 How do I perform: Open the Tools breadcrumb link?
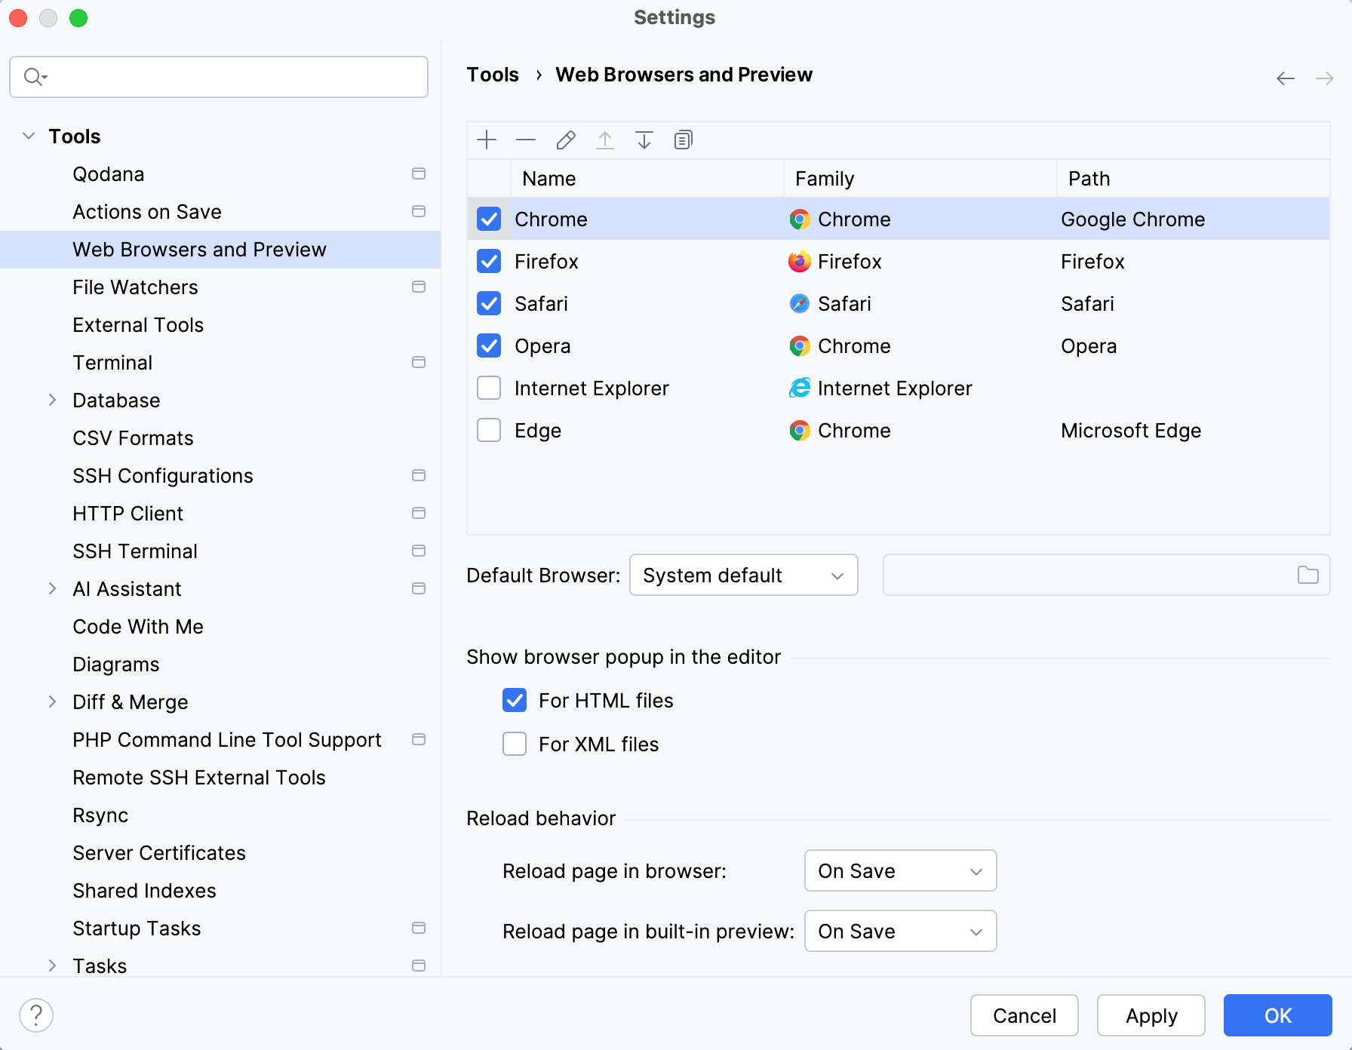click(x=492, y=74)
